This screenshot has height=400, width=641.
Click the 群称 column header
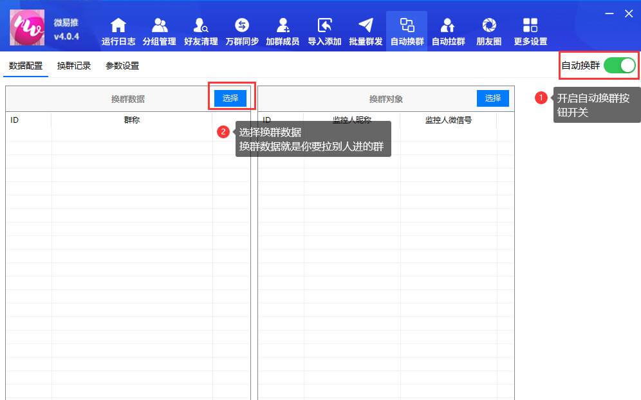pos(131,120)
